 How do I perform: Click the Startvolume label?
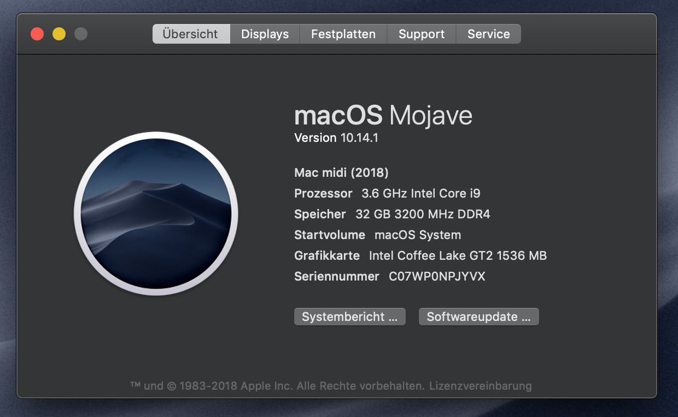tap(330, 235)
